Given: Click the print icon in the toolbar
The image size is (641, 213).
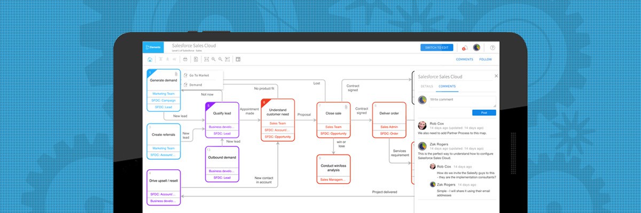Looking at the screenshot, I should (x=185, y=59).
